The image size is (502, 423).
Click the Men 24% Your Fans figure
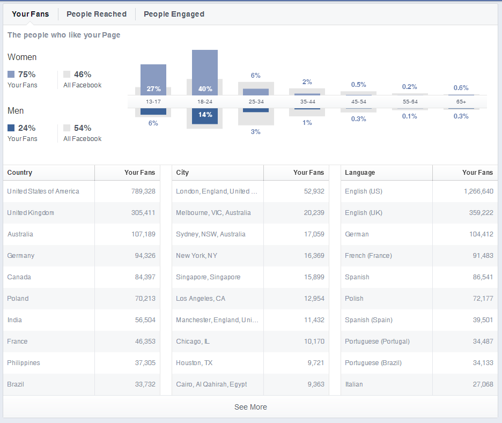pos(27,128)
